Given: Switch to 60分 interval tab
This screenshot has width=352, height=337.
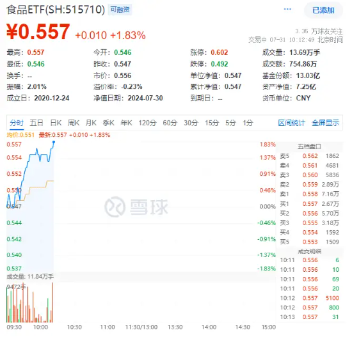Looking at the screenshot, I should point(170,123).
